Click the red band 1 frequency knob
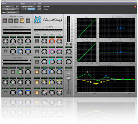The height and width of the screenshot is (124, 138). 52,41
